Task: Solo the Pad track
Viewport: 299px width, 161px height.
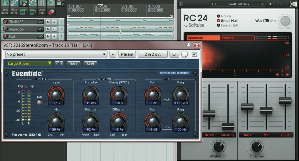Action: click(x=54, y=36)
